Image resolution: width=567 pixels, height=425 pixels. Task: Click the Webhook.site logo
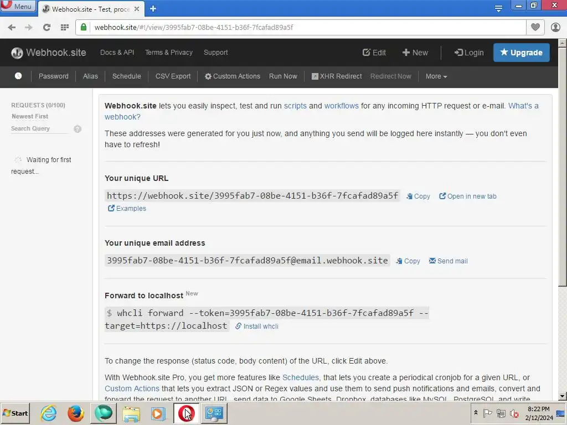pyautogui.click(x=49, y=53)
